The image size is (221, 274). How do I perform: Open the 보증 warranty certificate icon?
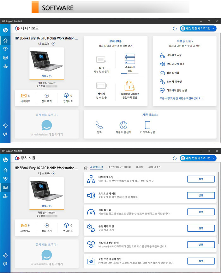pyautogui.click(x=101, y=59)
